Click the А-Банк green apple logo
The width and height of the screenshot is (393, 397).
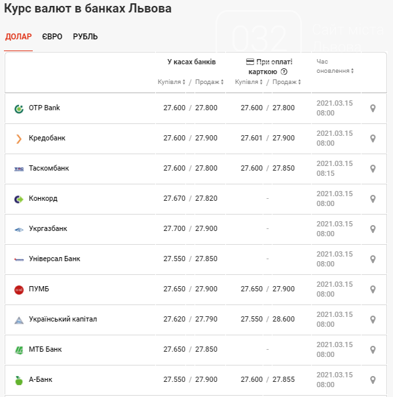pos(19,380)
